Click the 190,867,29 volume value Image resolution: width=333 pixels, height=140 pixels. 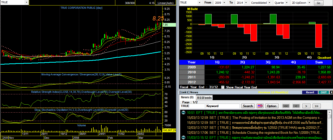169,130
